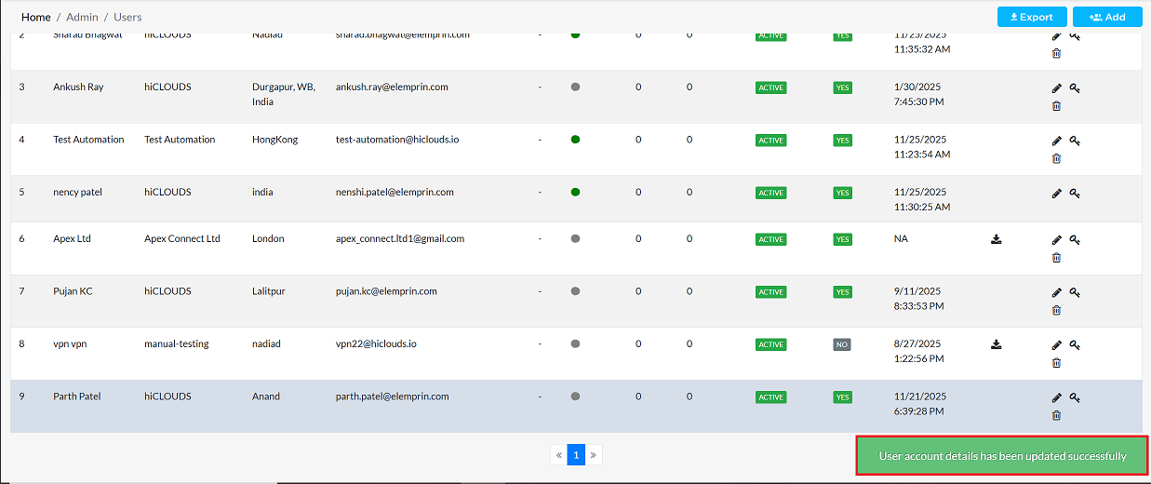Select page 1 in pagination
Screen dimensions: 1151x484
pyautogui.click(x=576, y=455)
